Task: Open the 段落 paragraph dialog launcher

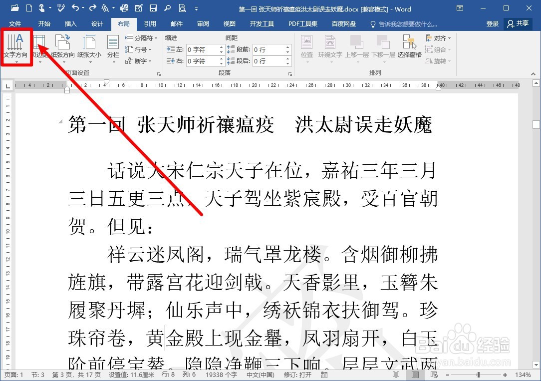Action: coord(290,74)
